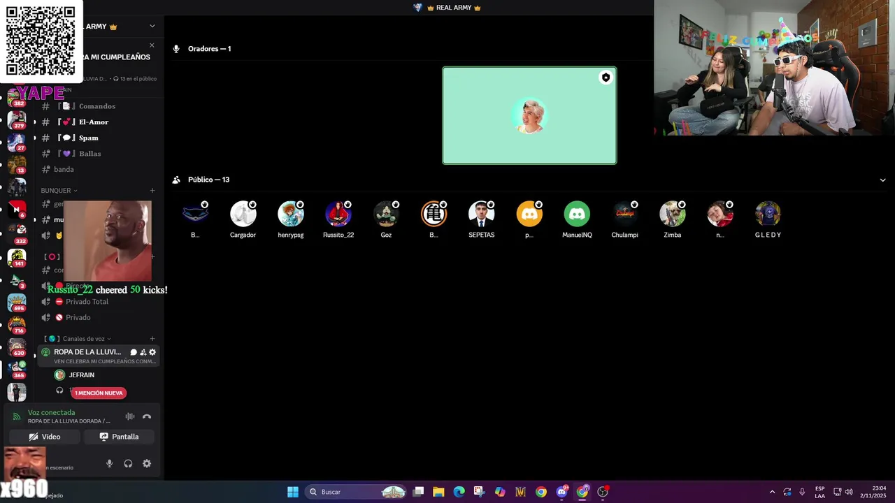Image resolution: width=895 pixels, height=503 pixels.
Task: Toggle camera with Vídeo button
Action: tap(45, 437)
